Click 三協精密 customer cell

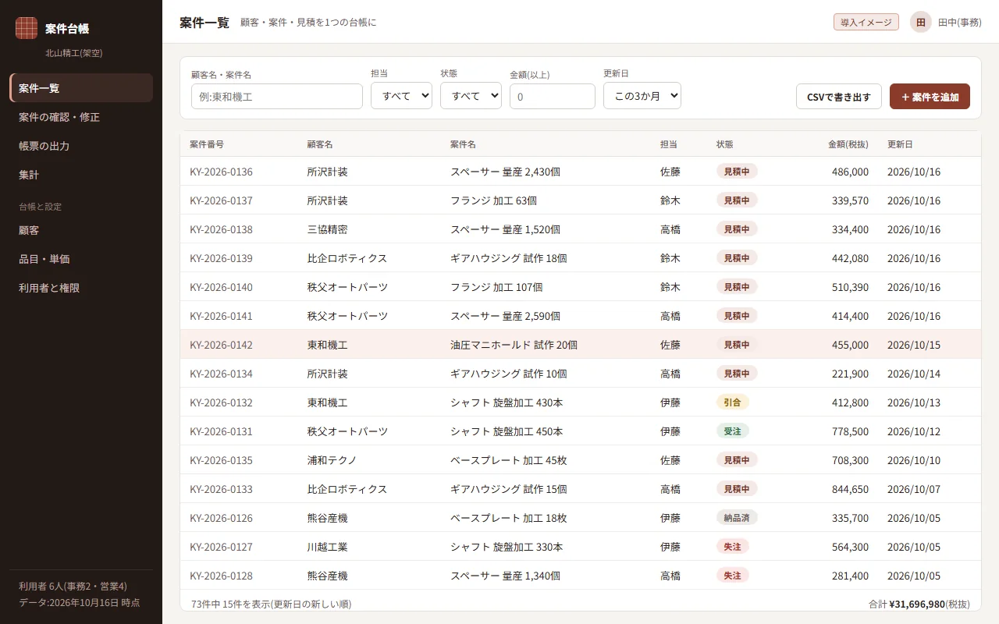[x=328, y=229]
